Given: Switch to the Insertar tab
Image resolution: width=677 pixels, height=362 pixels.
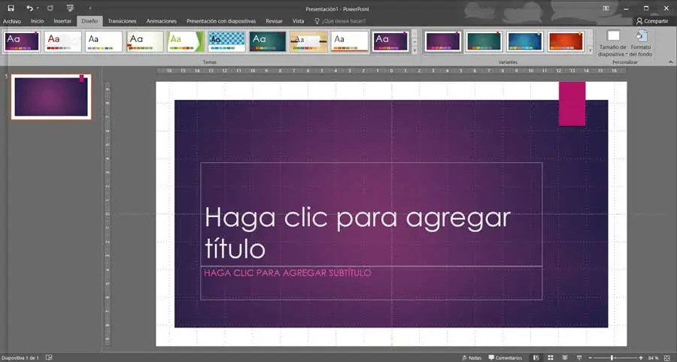Looking at the screenshot, I should coord(62,21).
